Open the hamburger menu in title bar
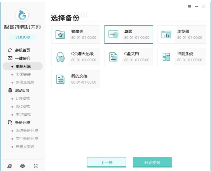211x172 pixels. [x=190, y=7]
